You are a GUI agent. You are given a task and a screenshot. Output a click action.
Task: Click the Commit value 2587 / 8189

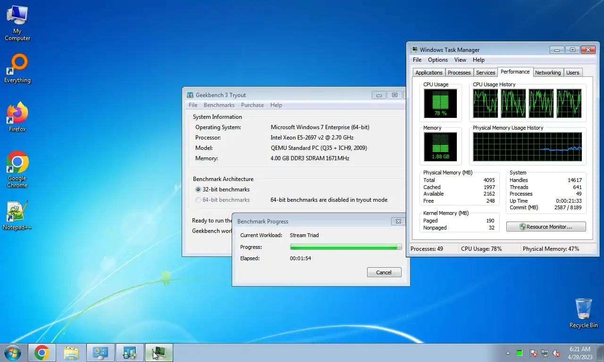568,207
